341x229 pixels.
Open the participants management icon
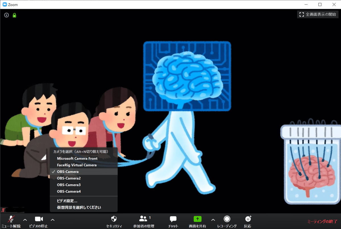coord(143,219)
